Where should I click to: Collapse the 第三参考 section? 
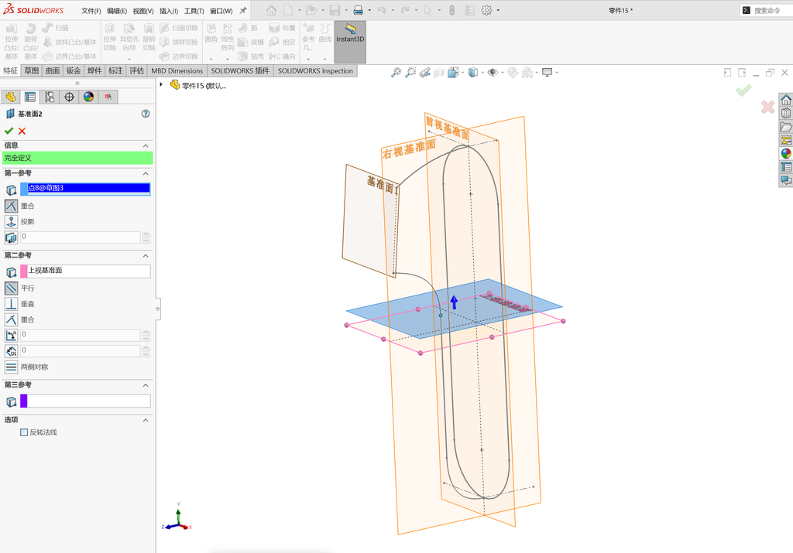pyautogui.click(x=146, y=385)
